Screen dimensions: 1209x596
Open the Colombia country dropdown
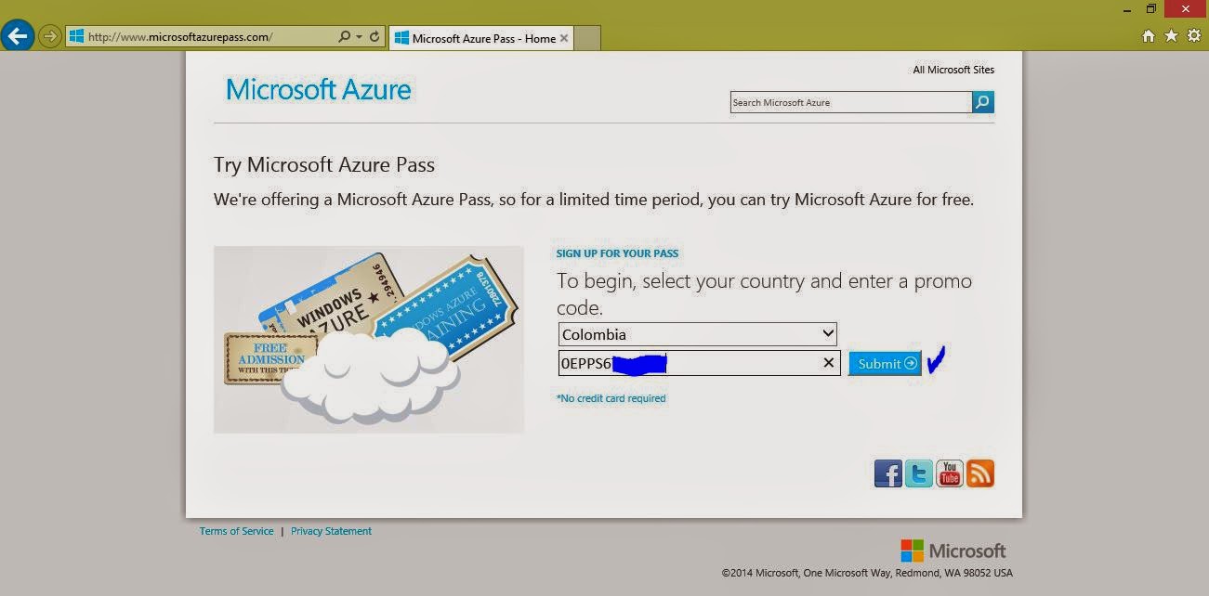tap(826, 333)
